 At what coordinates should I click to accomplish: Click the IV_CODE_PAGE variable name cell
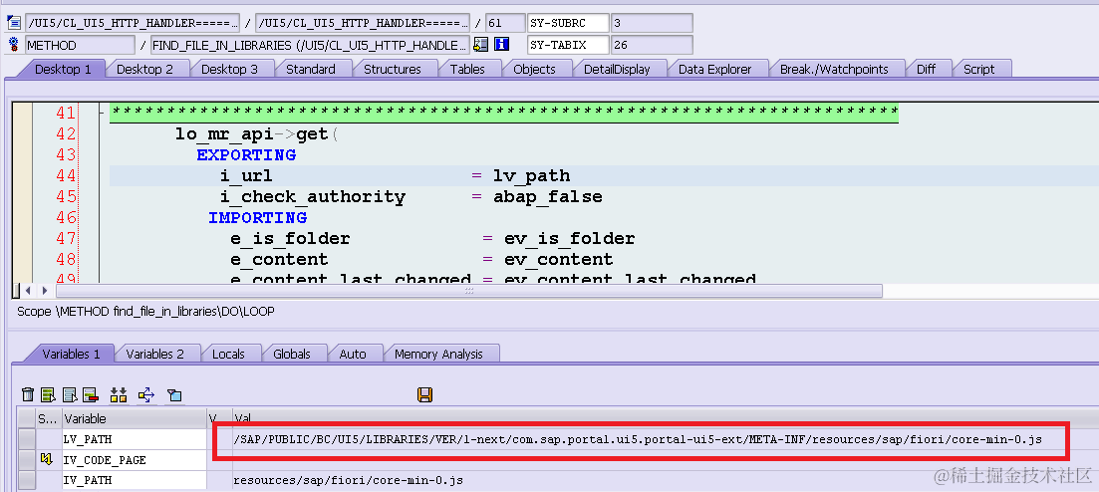pyautogui.click(x=135, y=460)
